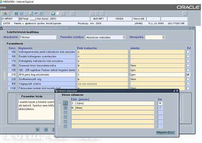Toggle the Évf checkbox for row 300
The width and height of the screenshot is (202, 143).
point(188,84)
